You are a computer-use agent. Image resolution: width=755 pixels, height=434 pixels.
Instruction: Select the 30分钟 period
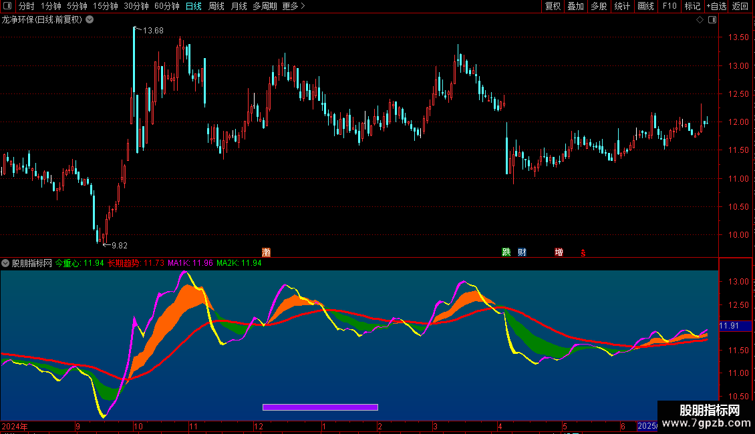pyautogui.click(x=136, y=6)
